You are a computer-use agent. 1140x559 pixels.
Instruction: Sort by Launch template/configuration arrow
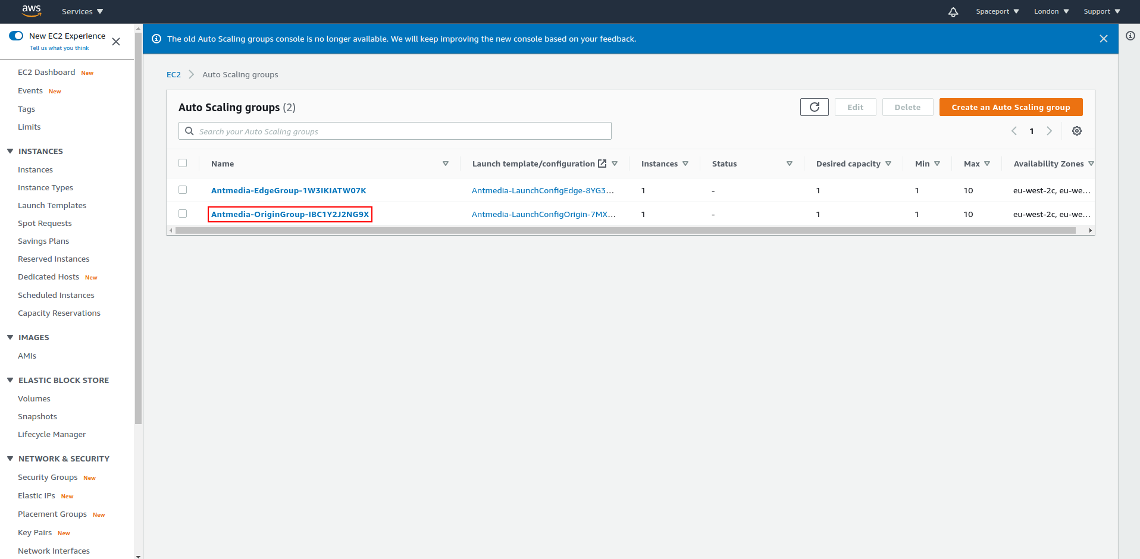point(615,164)
